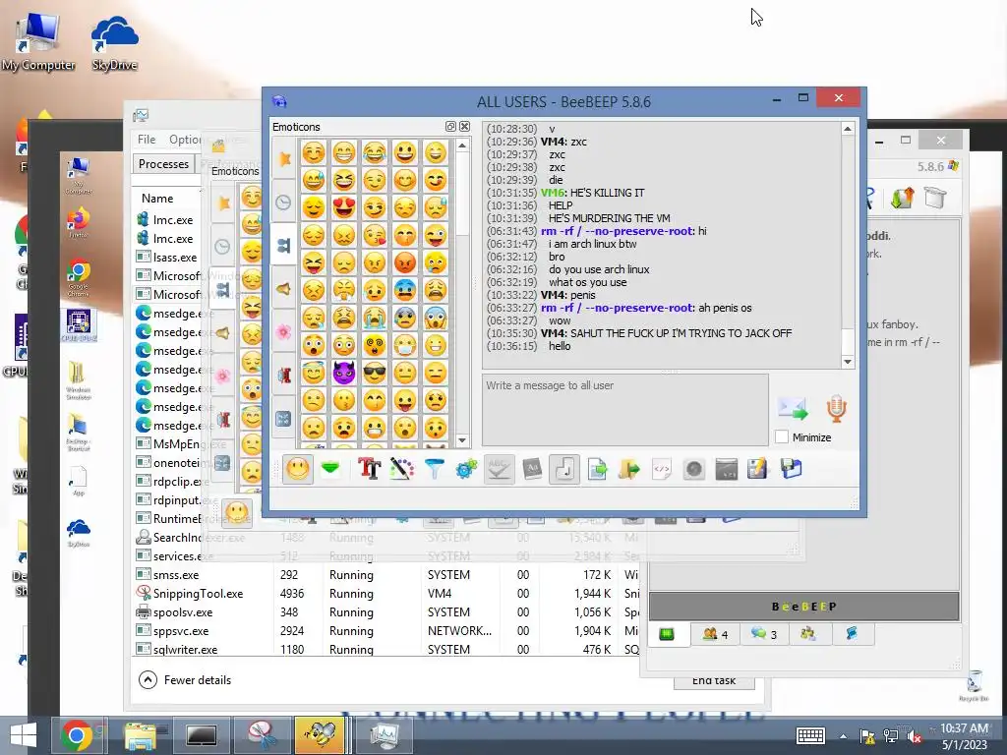Collapse with Fewer details button
The image size is (1007, 755).
[x=185, y=680]
